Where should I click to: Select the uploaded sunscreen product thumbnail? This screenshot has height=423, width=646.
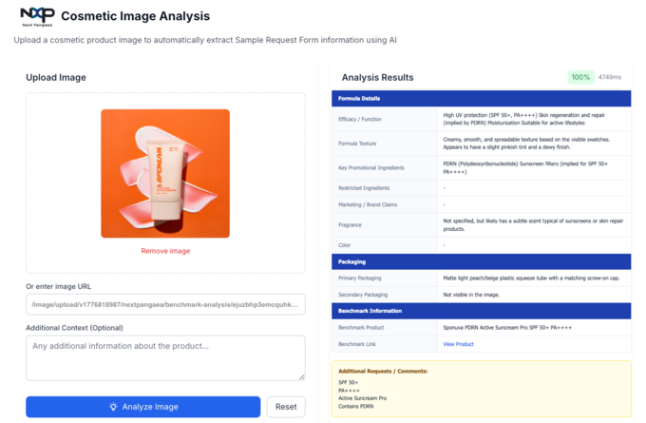165,173
